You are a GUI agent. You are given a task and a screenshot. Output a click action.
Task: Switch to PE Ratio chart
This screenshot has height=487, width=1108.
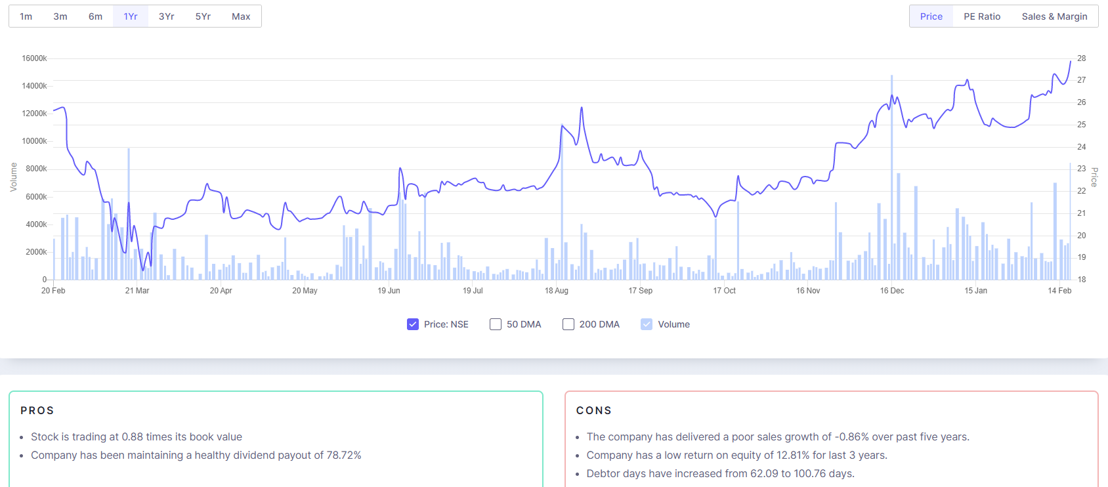point(982,16)
